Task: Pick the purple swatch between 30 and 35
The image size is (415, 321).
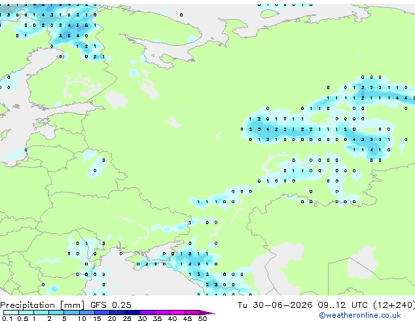Action: click(x=147, y=312)
